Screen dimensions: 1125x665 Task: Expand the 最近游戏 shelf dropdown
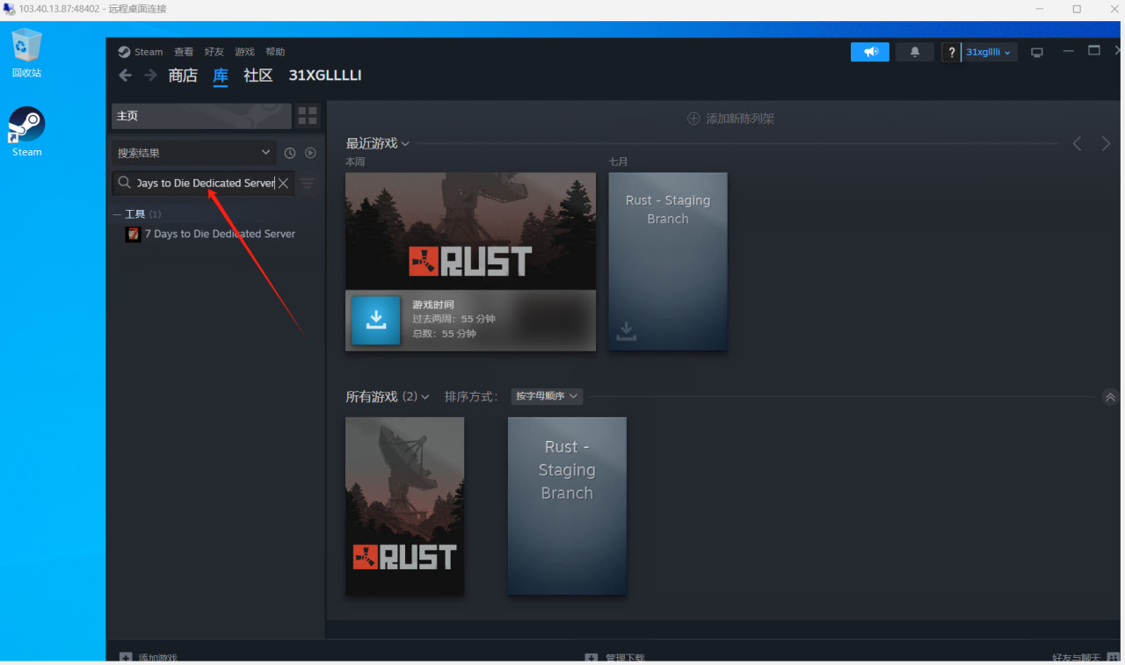[405, 144]
